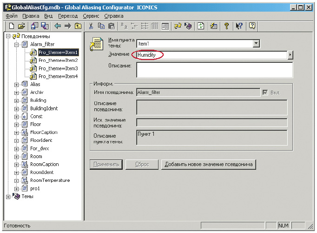
Task: Select the RoomCaption tree item
Action: click(x=45, y=165)
